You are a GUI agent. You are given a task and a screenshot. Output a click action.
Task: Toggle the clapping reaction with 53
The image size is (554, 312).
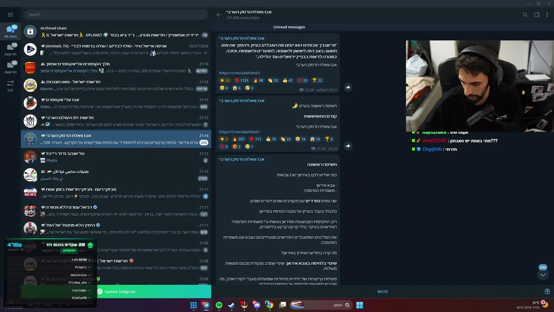tap(273, 80)
